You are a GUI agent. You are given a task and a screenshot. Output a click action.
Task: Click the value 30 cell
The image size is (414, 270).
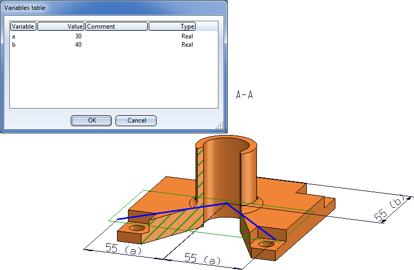(x=78, y=36)
